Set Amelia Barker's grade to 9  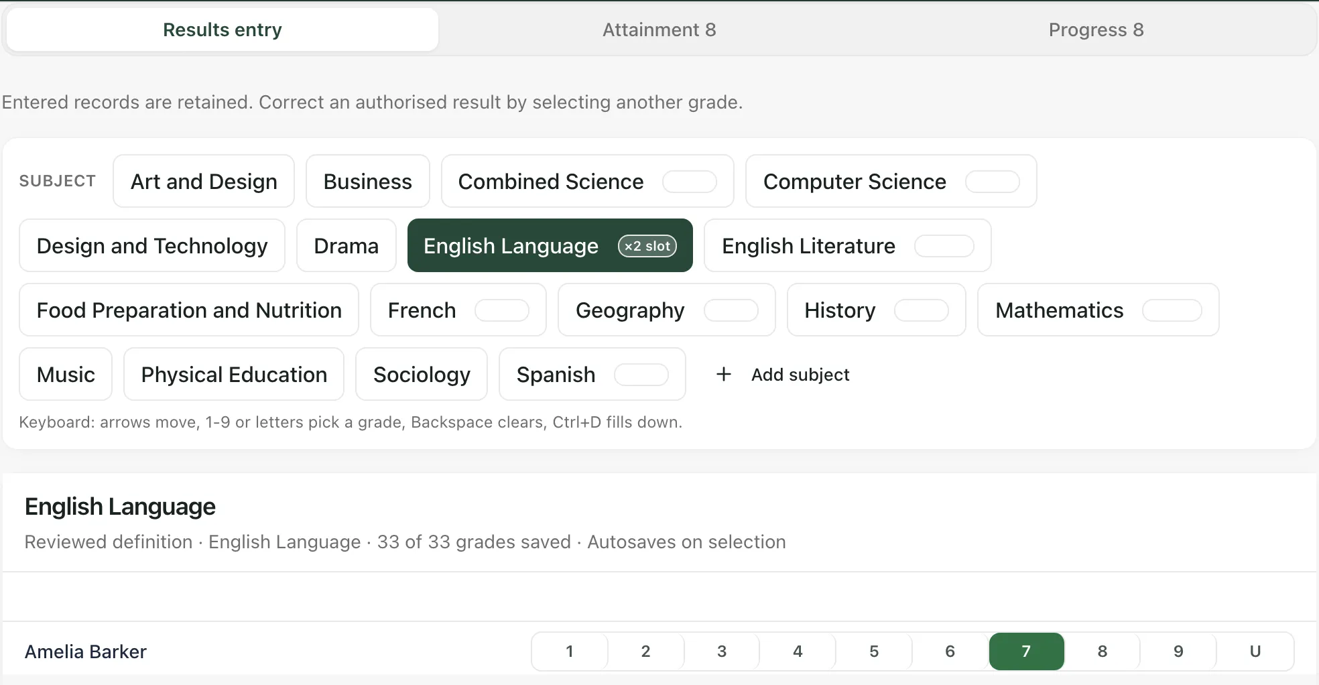pyautogui.click(x=1178, y=651)
